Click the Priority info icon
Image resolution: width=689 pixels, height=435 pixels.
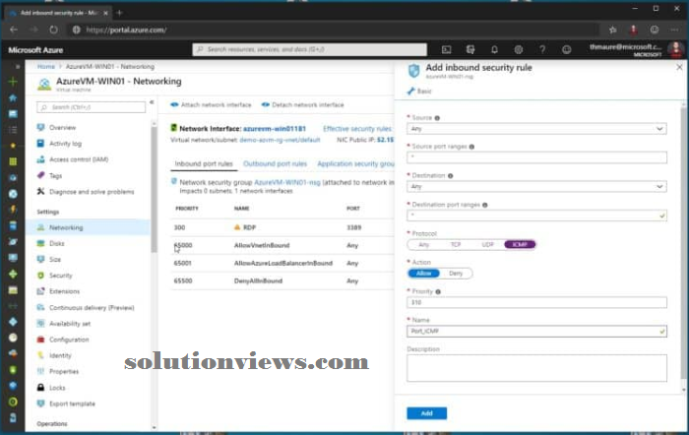coord(438,291)
